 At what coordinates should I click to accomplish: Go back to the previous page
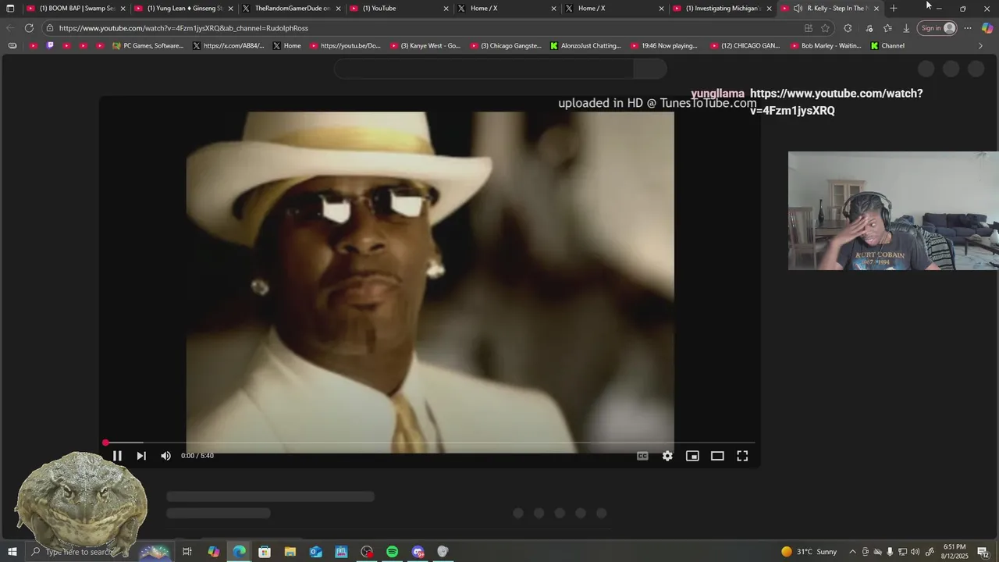point(10,28)
